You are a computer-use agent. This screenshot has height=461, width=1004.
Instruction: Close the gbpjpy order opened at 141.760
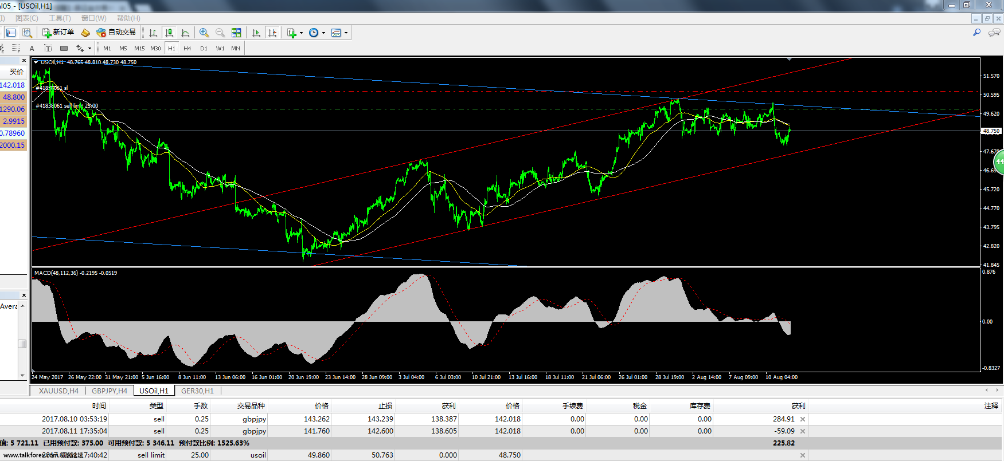[x=803, y=431]
